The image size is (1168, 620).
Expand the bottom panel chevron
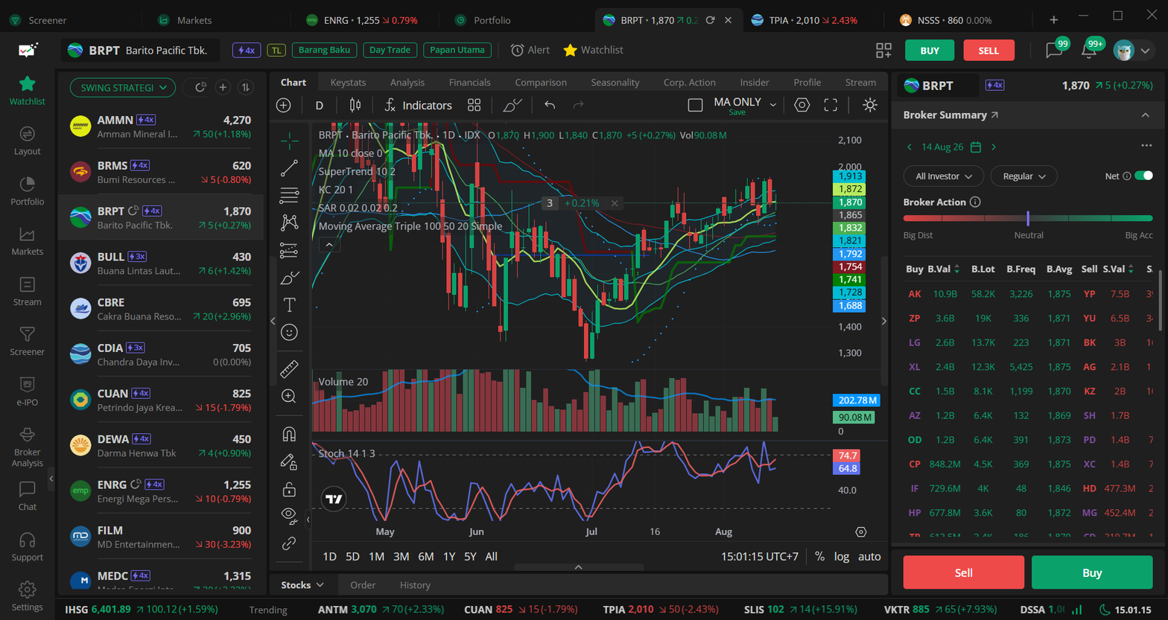tap(578, 567)
